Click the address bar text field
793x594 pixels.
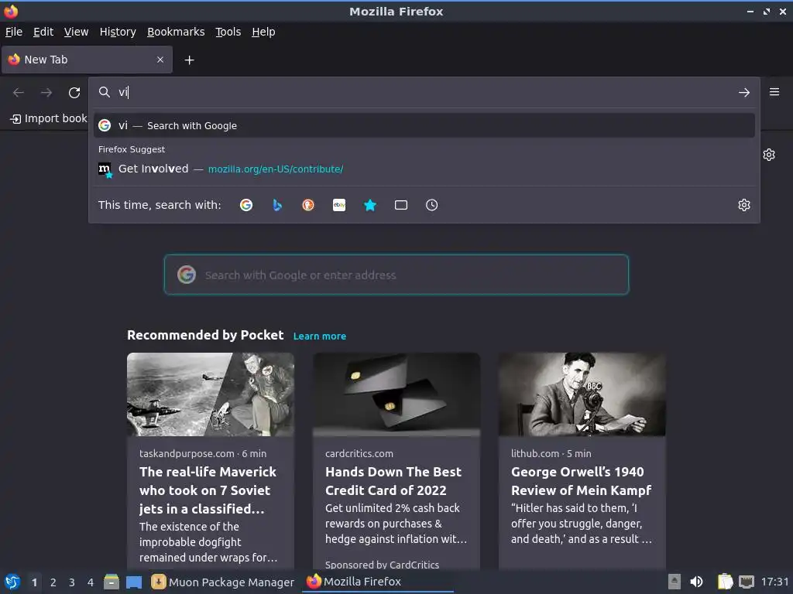click(x=424, y=93)
